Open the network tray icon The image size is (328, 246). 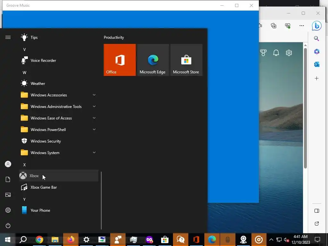click(x=279, y=240)
